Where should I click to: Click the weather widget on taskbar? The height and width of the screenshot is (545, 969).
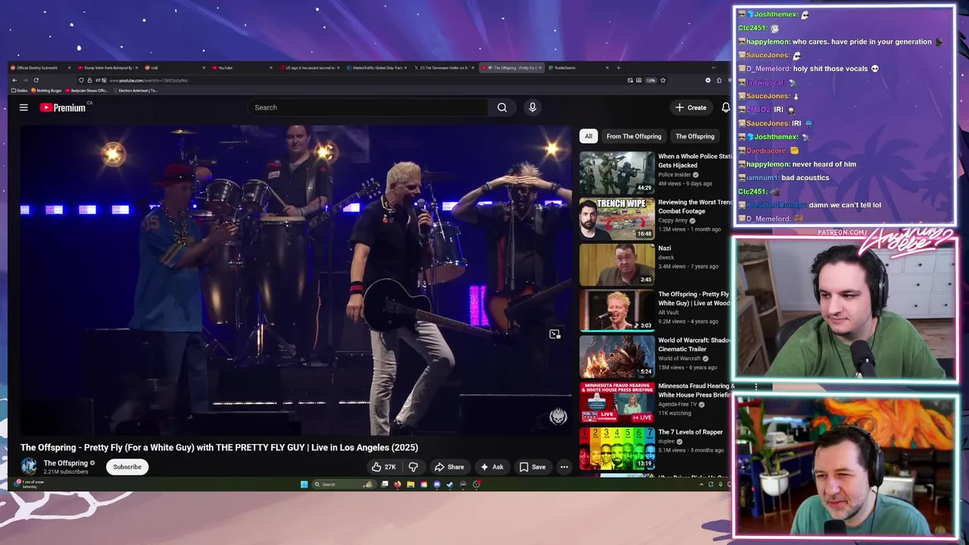(x=27, y=484)
